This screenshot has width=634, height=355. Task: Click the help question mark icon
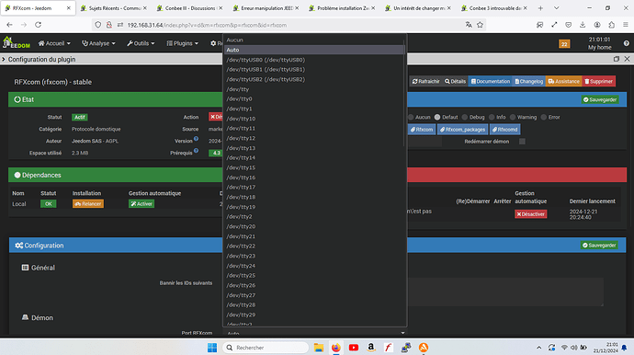coord(626,43)
